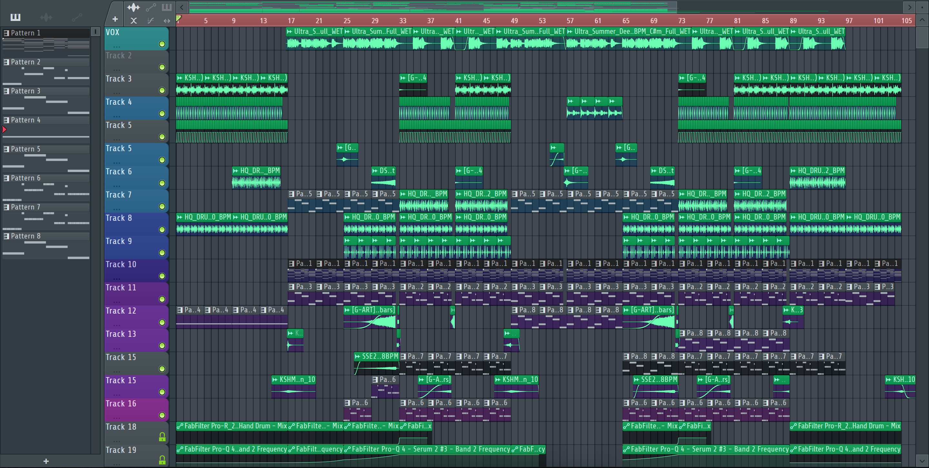Jump to bar 33 on the timeline ruler
The image size is (929, 468).
coord(403,21)
